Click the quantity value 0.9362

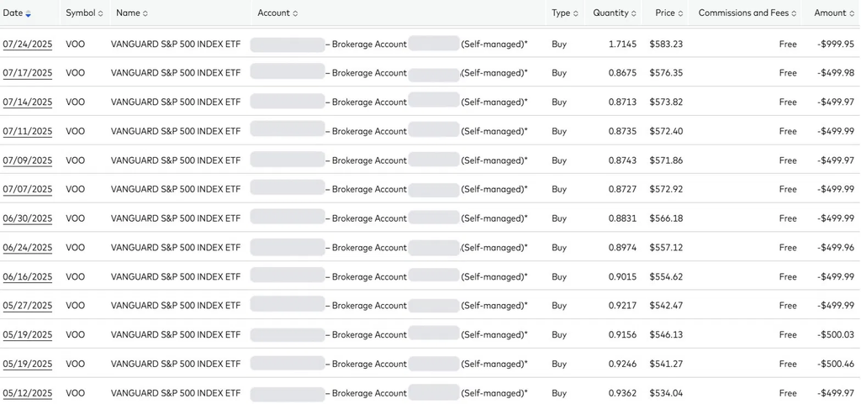tap(623, 392)
